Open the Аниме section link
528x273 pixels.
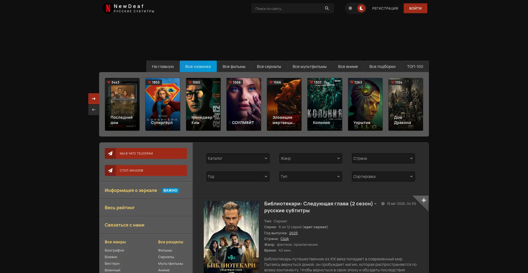point(164,270)
